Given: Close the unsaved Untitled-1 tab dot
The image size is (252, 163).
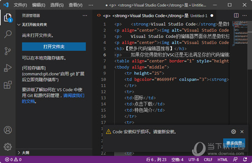Looking at the screenshot, I should (212, 16).
